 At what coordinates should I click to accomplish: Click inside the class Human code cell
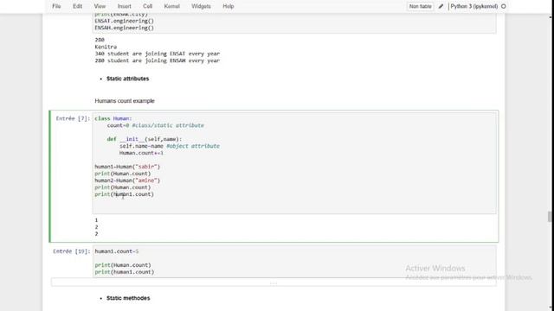point(294,163)
